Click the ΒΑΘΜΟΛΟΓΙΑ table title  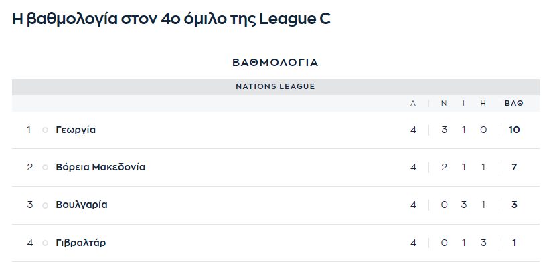(275, 63)
